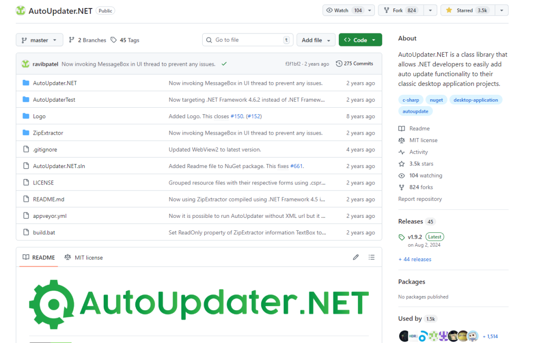Click the c-sharp topic tag
Image resolution: width=539 pixels, height=343 pixels.
411,100
